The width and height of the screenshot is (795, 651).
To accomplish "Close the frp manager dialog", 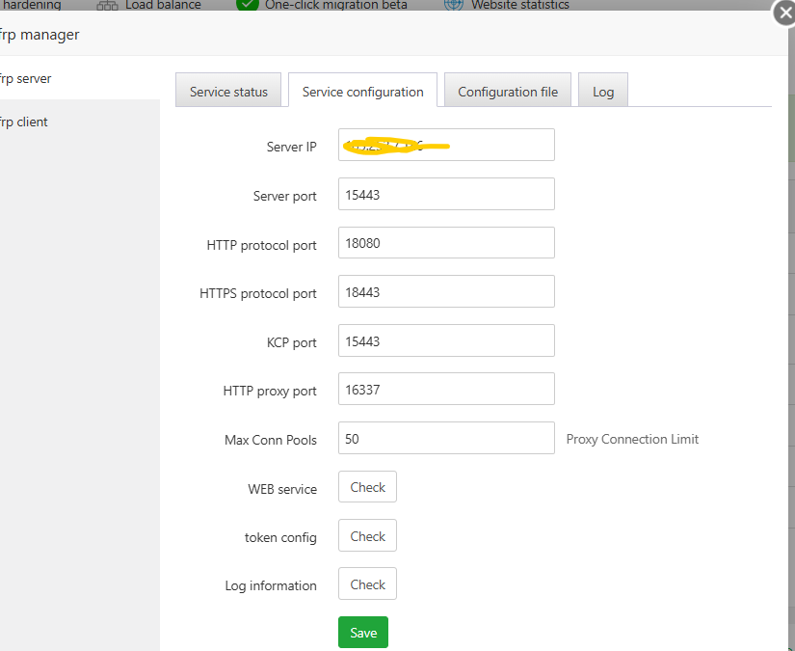I will (x=784, y=14).
